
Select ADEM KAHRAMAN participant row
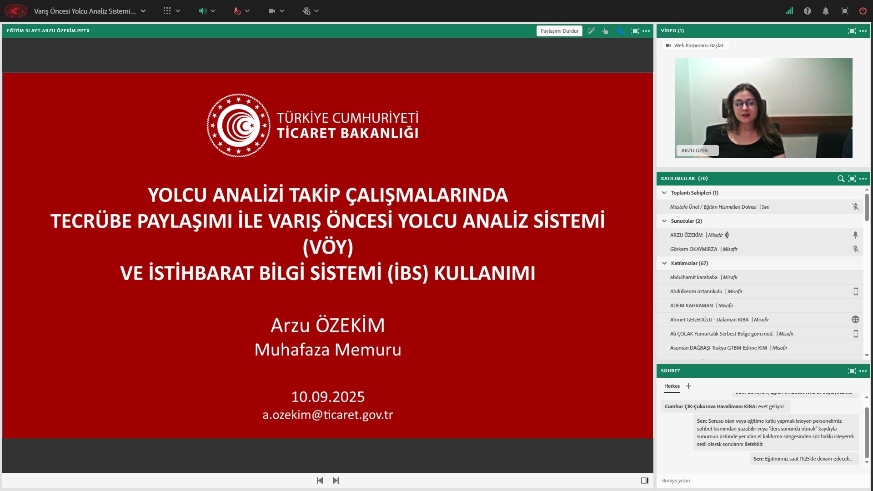760,306
